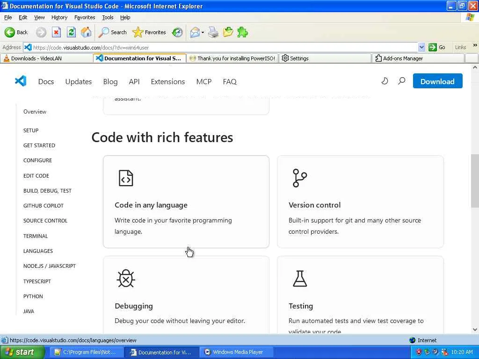Open the Updates nav link

79,81
